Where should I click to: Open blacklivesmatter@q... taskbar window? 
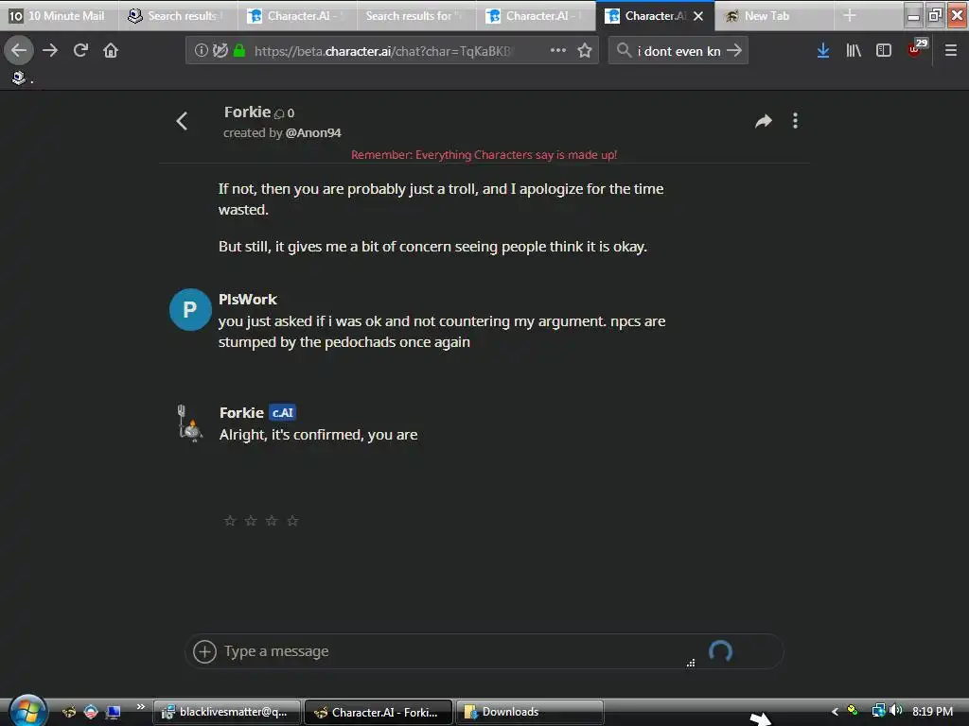click(227, 712)
